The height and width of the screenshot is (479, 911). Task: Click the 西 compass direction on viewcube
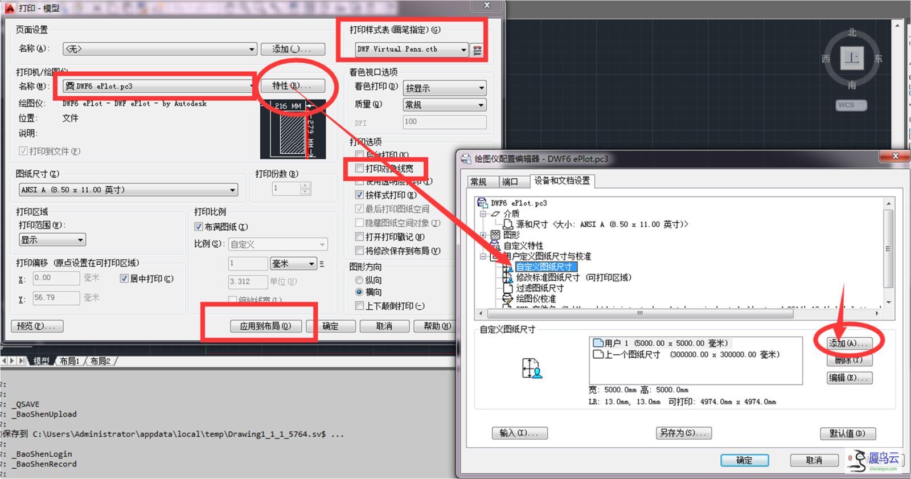click(826, 59)
